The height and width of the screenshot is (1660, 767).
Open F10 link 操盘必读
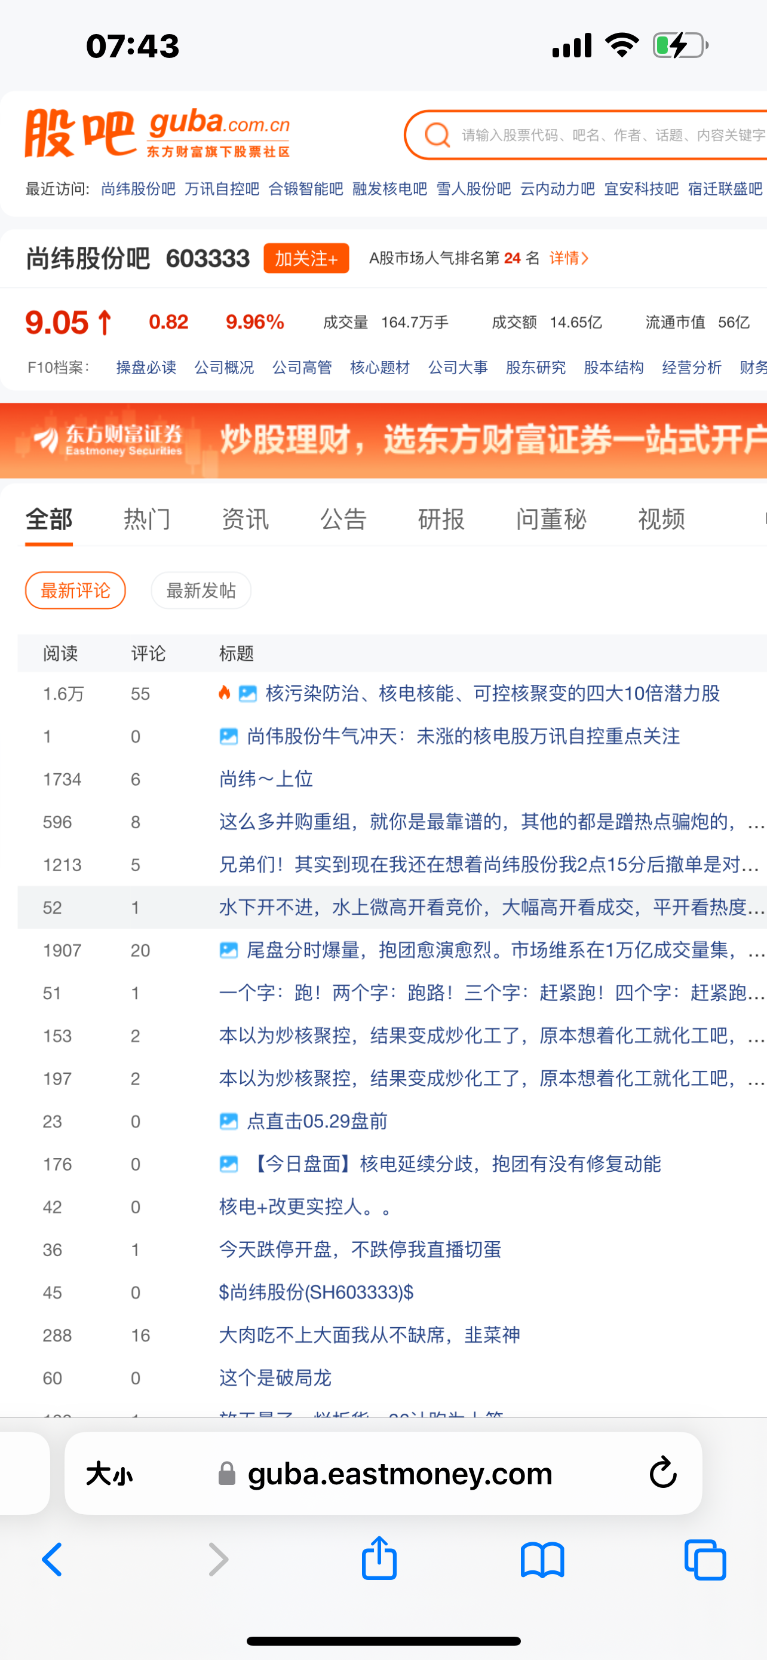146,367
